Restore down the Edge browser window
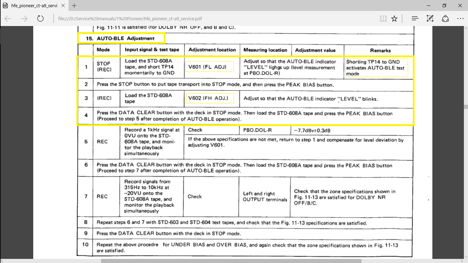Screen dimensions: 468x263 (444, 5)
